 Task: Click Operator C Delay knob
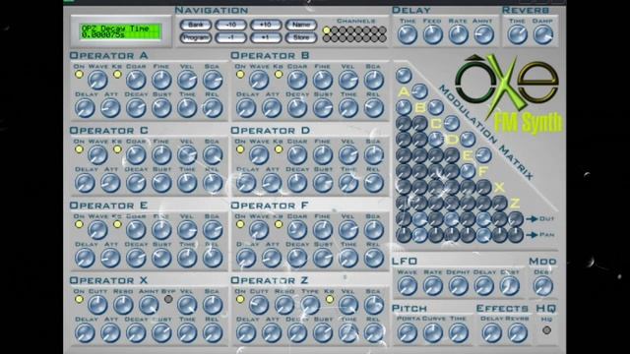[x=85, y=184]
